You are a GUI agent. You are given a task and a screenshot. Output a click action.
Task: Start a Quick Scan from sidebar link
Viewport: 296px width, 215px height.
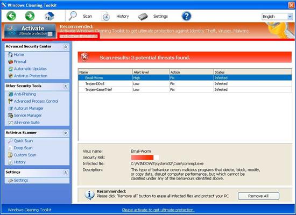pyautogui.click(x=23, y=141)
